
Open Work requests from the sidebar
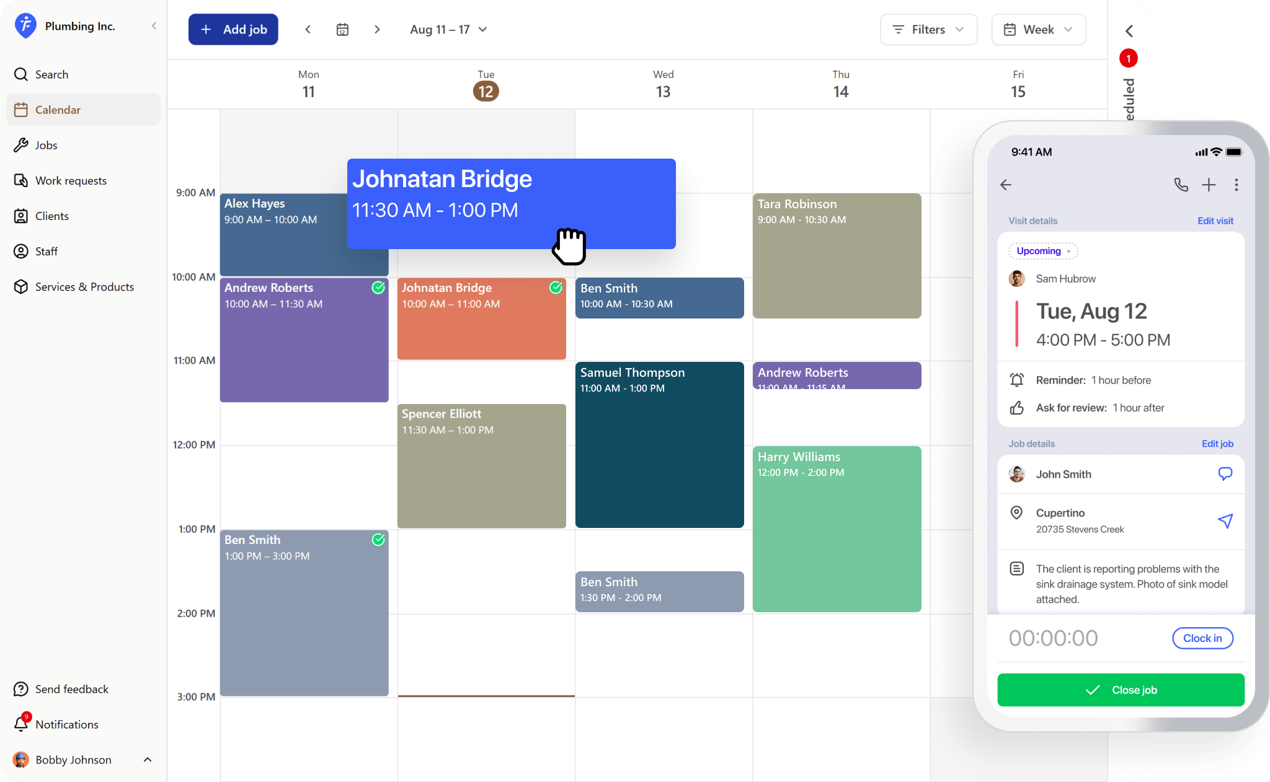coord(21,180)
